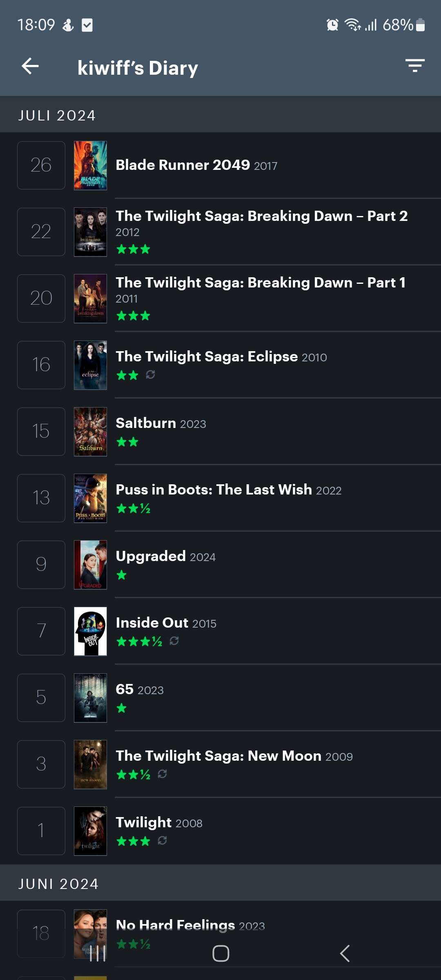Tap the Android back navigation chevron
This screenshot has width=441, height=980.
pos(345,953)
